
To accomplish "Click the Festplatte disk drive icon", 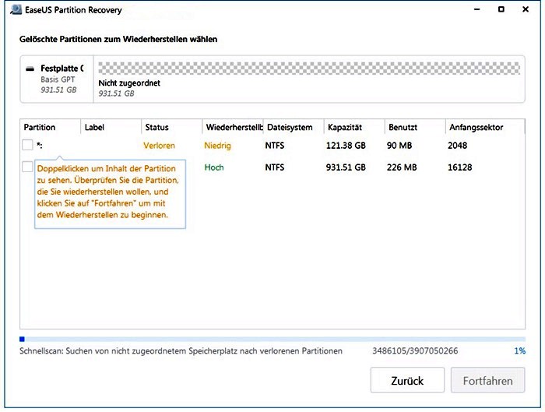I will click(30, 69).
